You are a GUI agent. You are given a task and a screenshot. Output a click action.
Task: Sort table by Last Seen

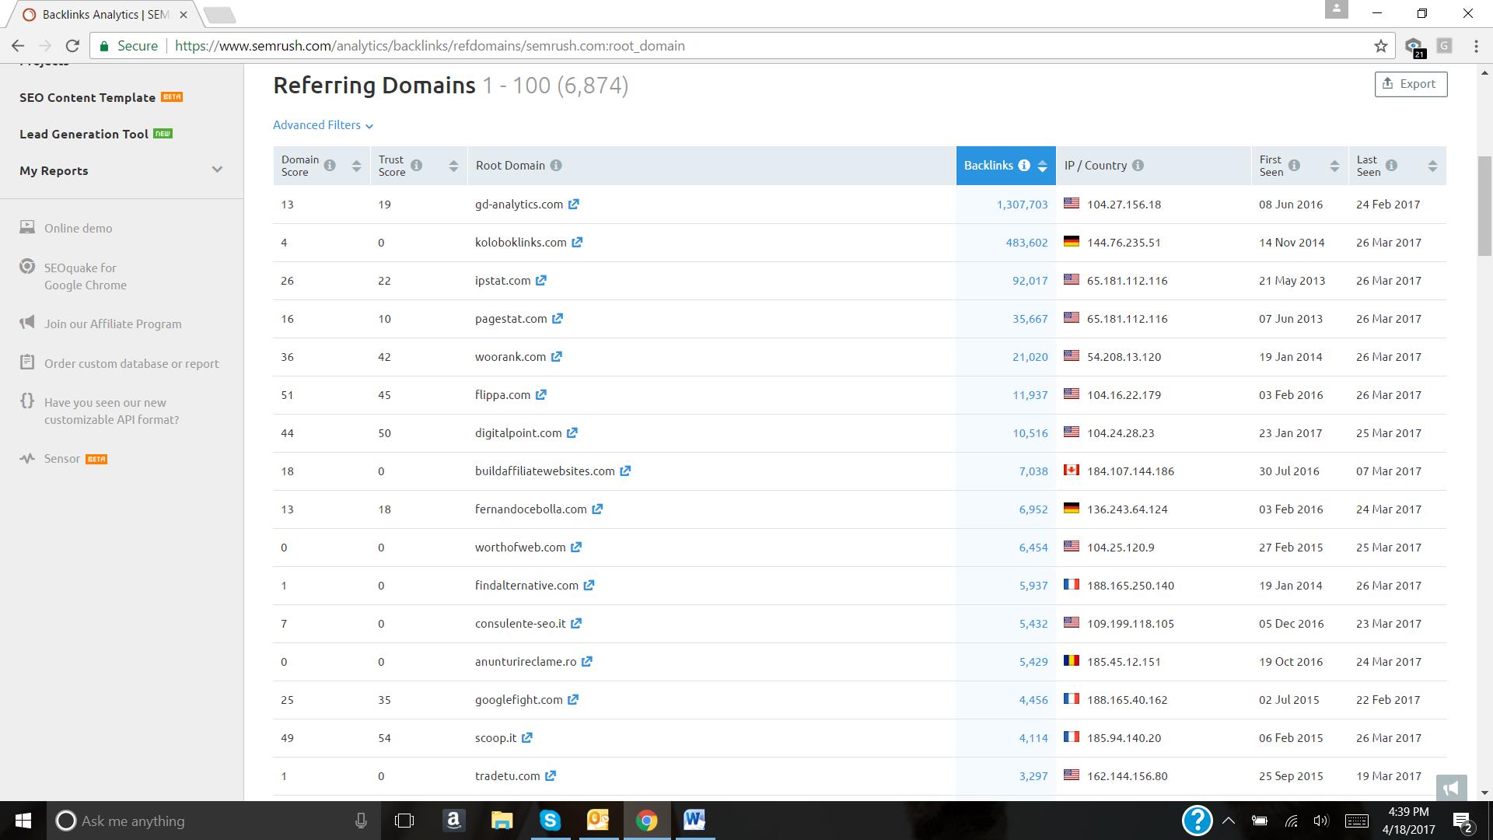[1432, 166]
